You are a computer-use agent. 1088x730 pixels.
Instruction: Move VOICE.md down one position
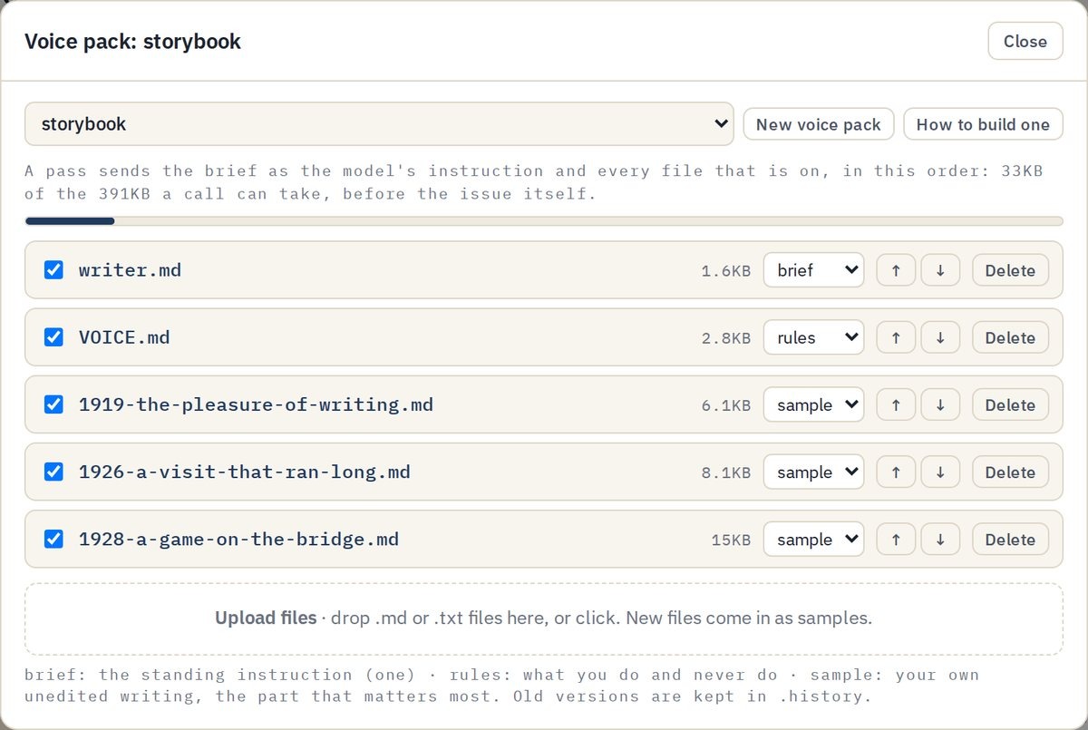pos(940,337)
